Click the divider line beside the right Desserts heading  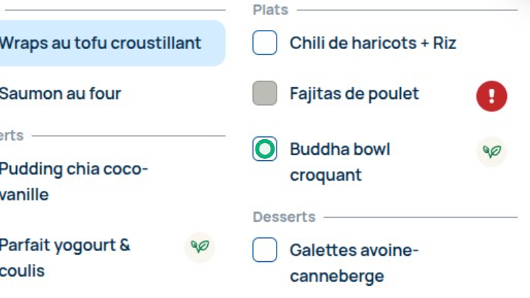pos(420,218)
